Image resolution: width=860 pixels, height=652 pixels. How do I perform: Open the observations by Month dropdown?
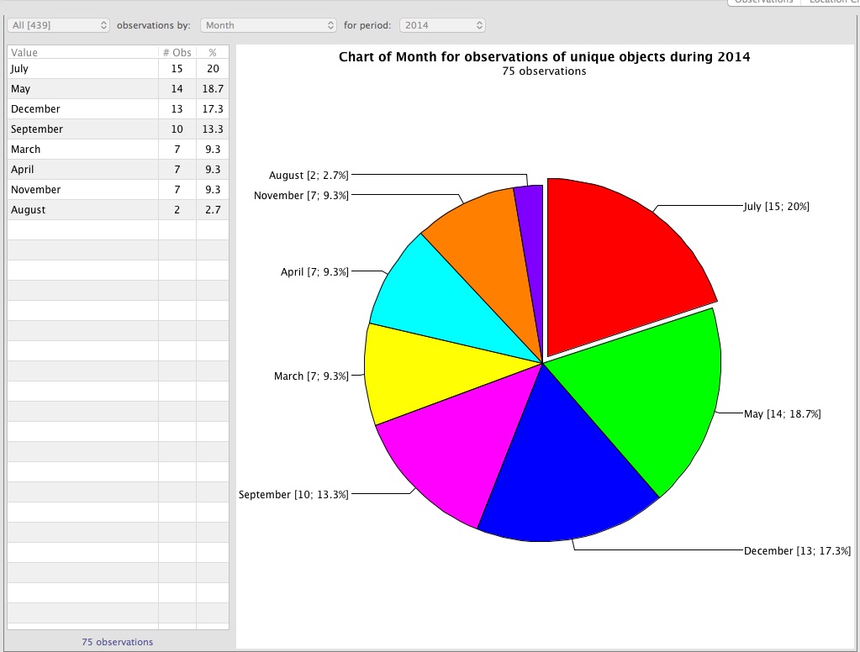click(267, 25)
